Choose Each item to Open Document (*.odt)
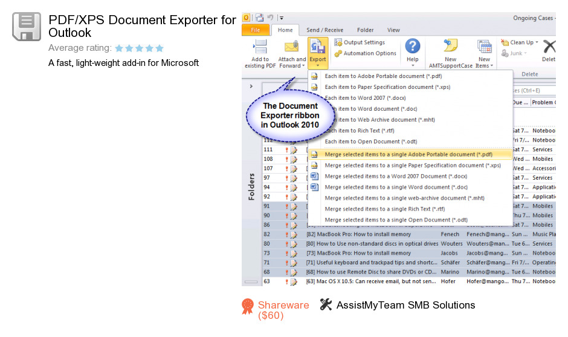The width and height of the screenshot is (568, 337). (410, 142)
